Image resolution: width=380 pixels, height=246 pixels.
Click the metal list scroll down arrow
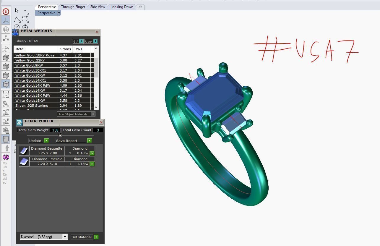96,107
